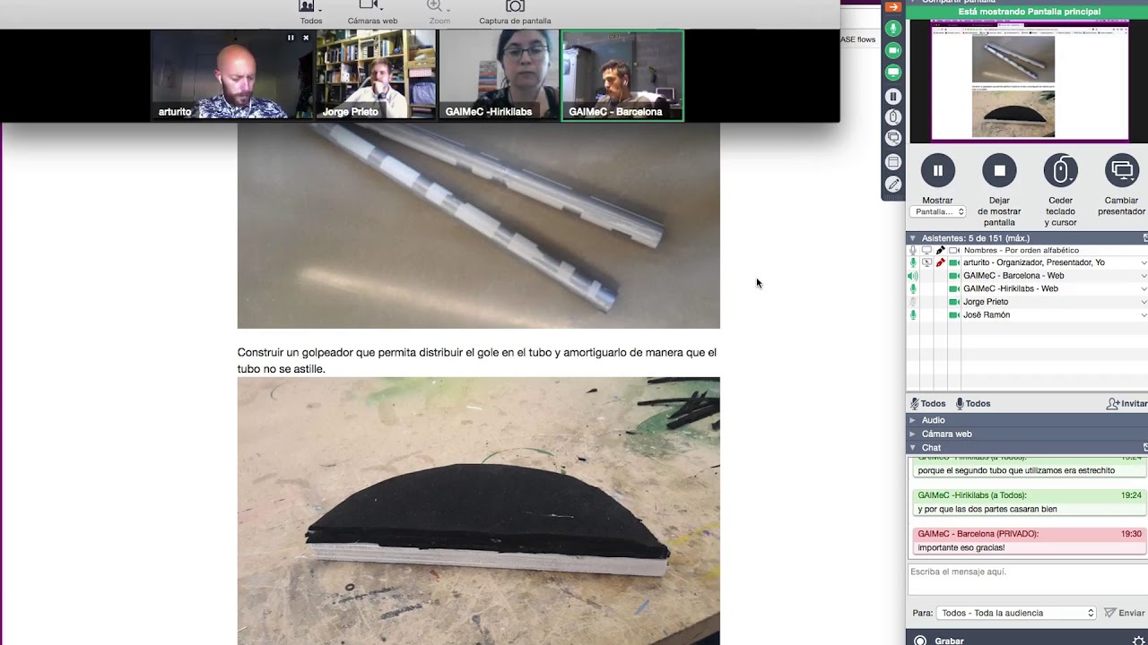The height and width of the screenshot is (645, 1148).
Task: Pop out the Asistentes panel
Action: click(x=1144, y=238)
